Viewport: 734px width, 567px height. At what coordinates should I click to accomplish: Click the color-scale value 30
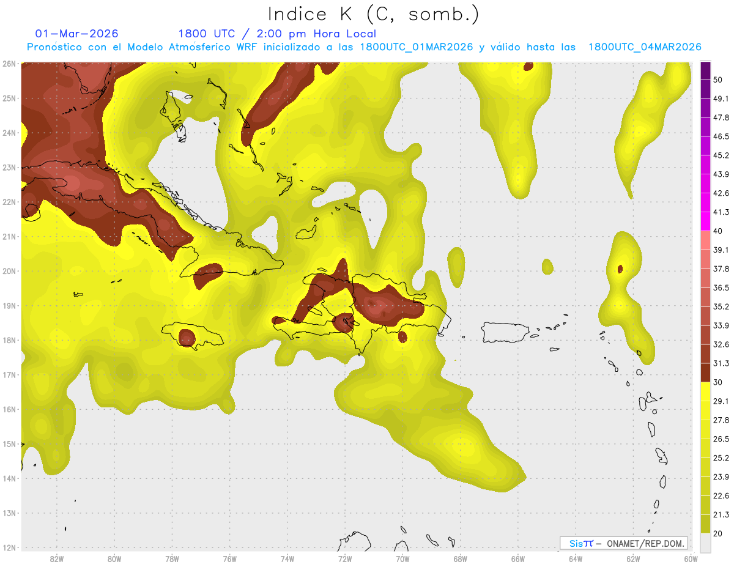click(x=718, y=382)
